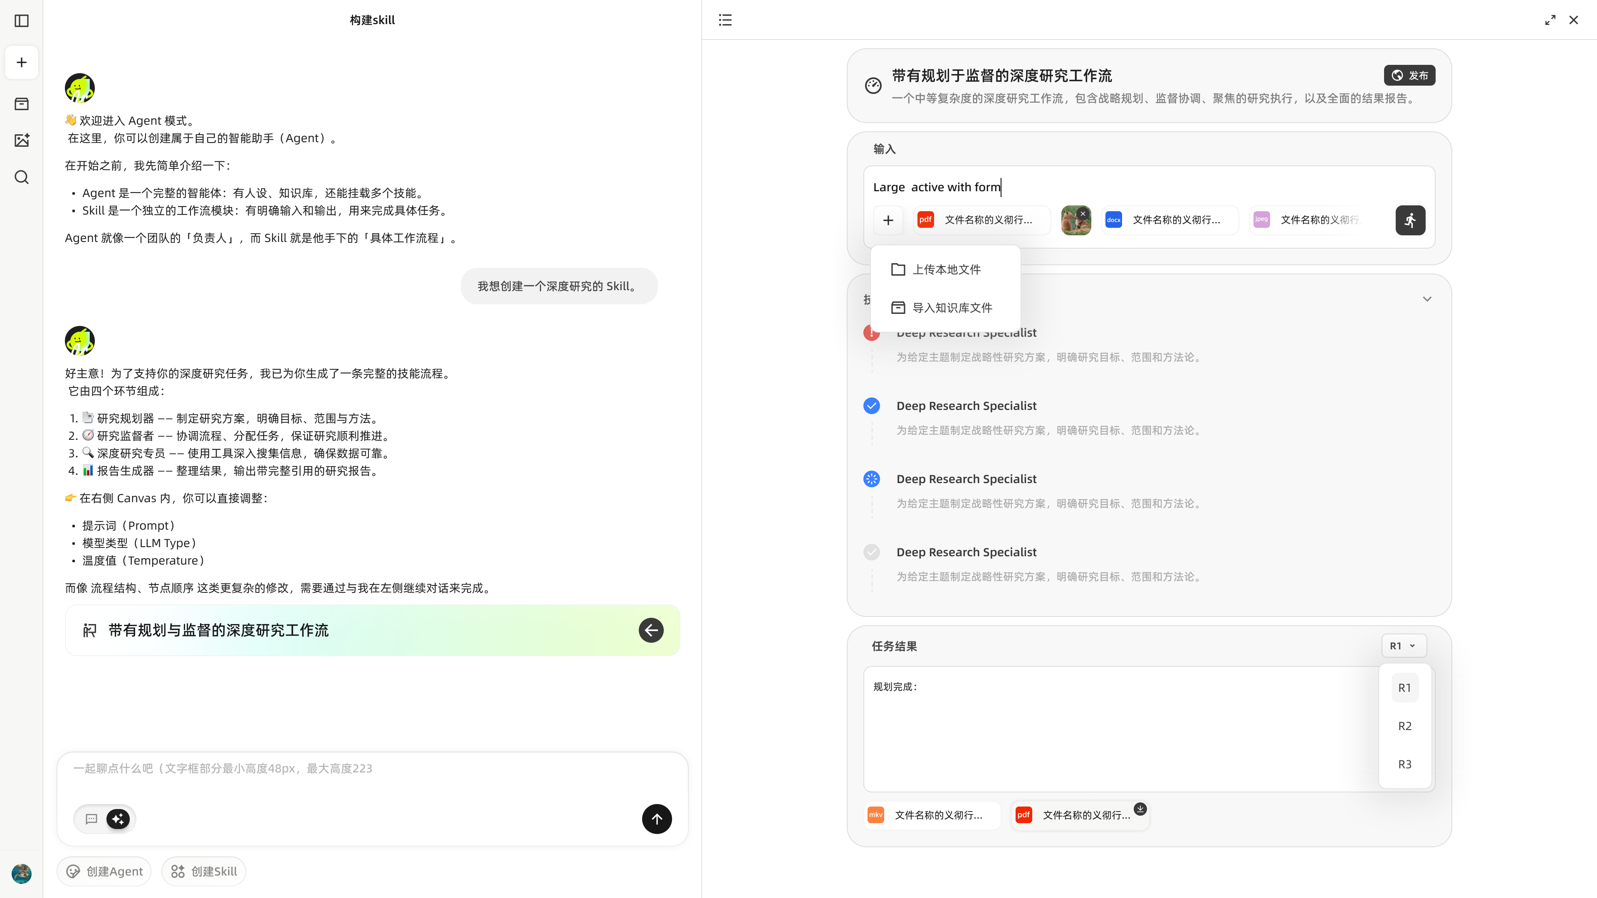Download the pdf result file
The height and width of the screenshot is (898, 1597).
[x=1140, y=809]
